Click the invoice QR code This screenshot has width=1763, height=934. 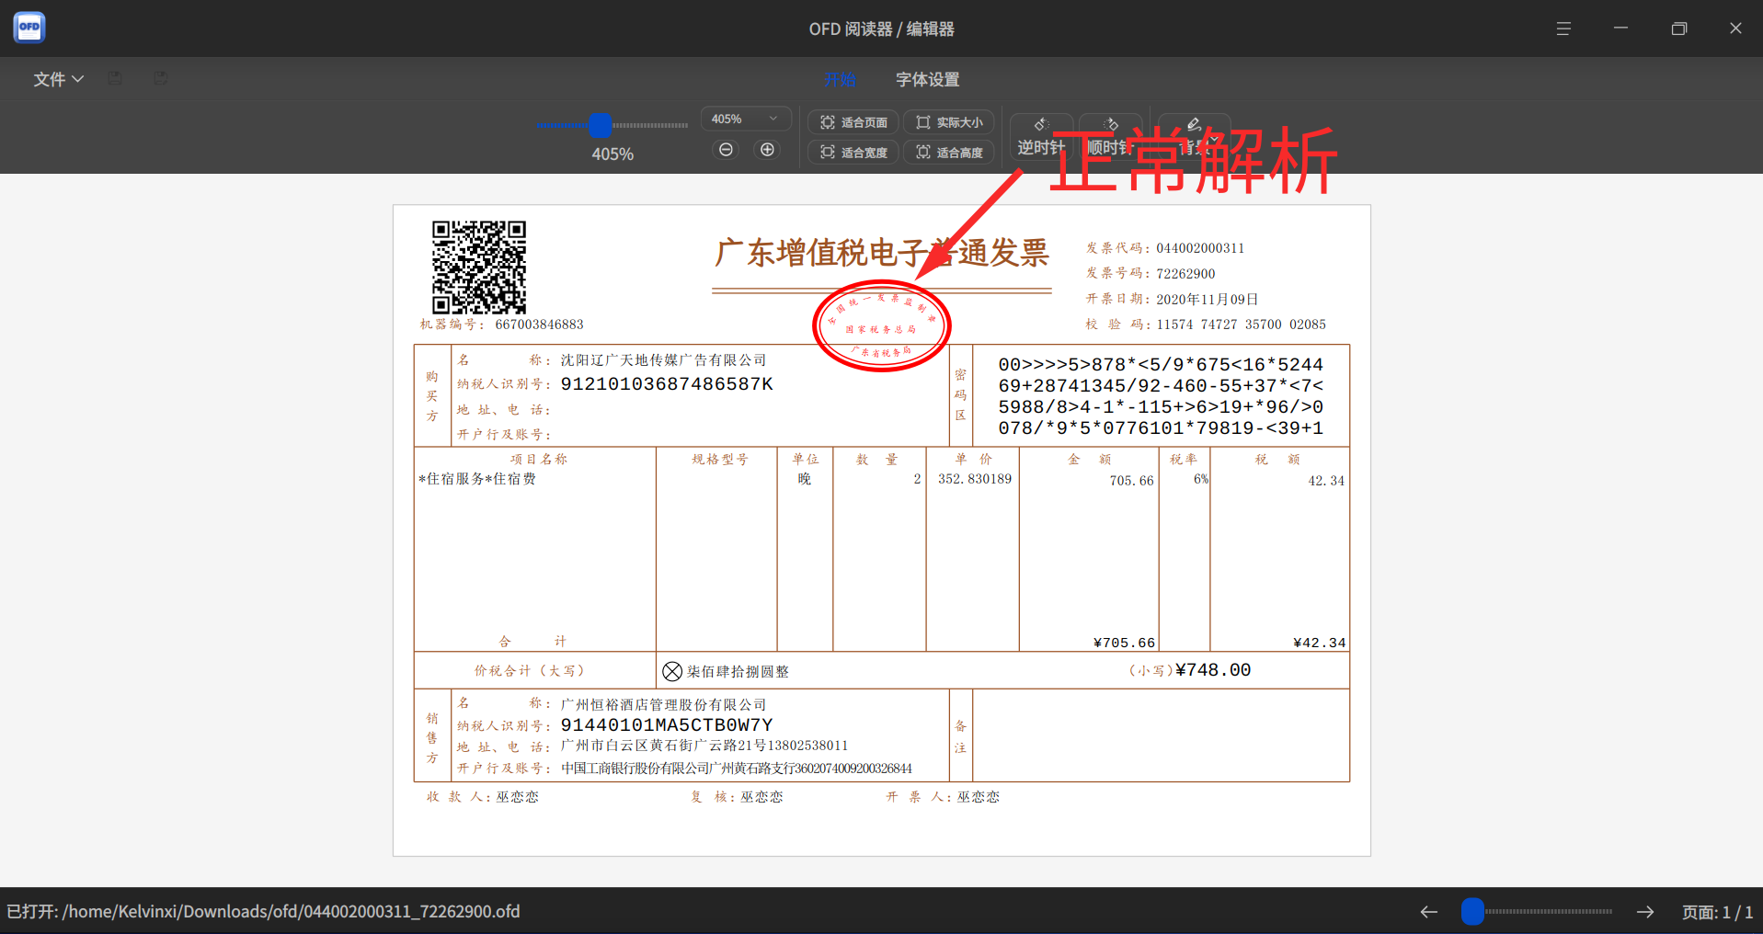click(x=479, y=267)
